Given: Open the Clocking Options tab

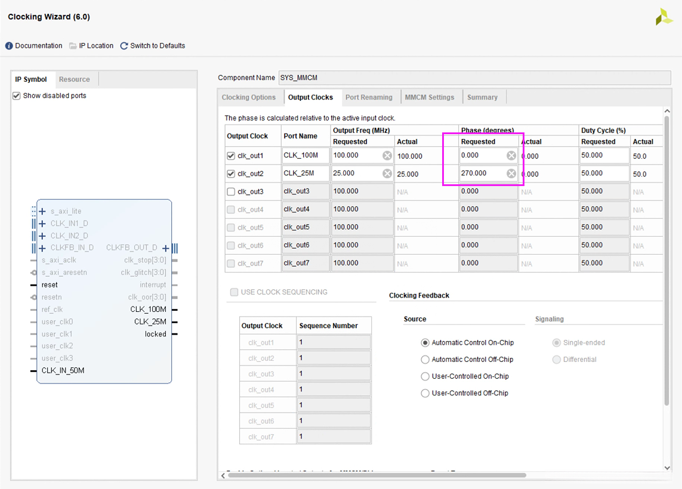Looking at the screenshot, I should [249, 97].
